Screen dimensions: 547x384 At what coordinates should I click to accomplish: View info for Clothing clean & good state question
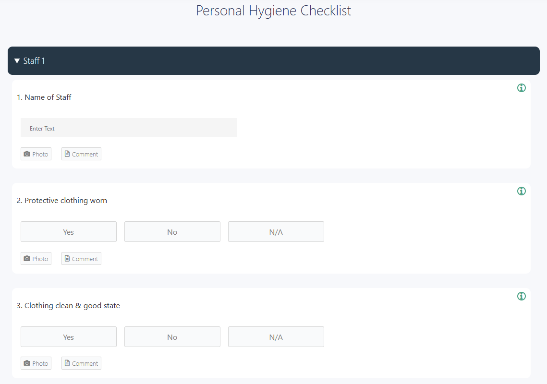pos(521,296)
